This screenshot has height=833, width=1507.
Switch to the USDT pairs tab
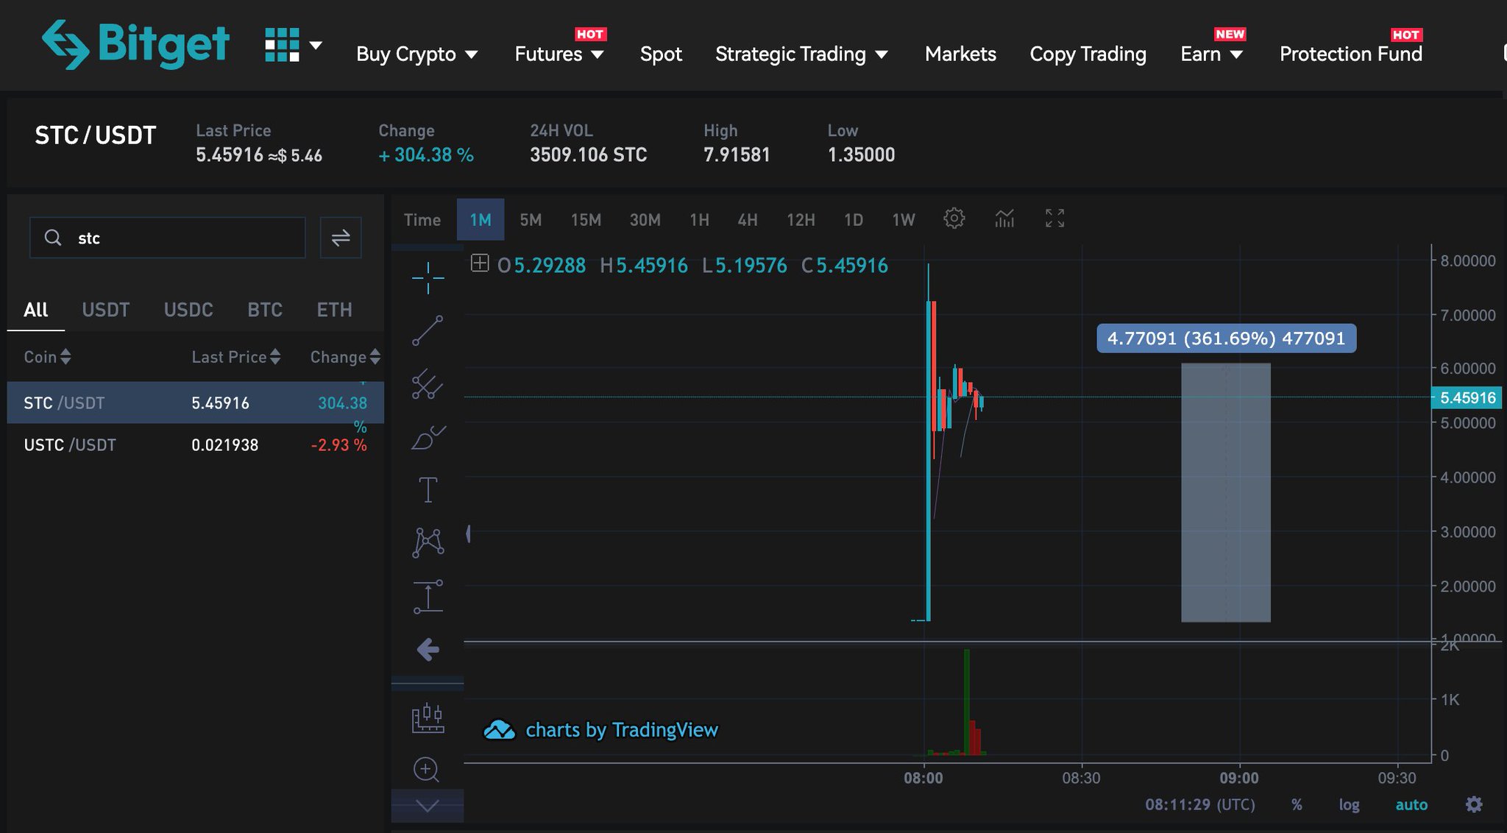coord(105,310)
